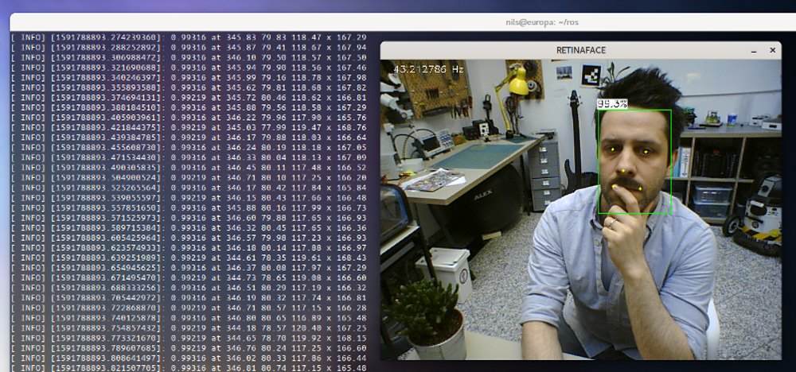Click the log line ending 118.56 x 167.46
The height and width of the screenshot is (372, 796).
[x=189, y=68]
